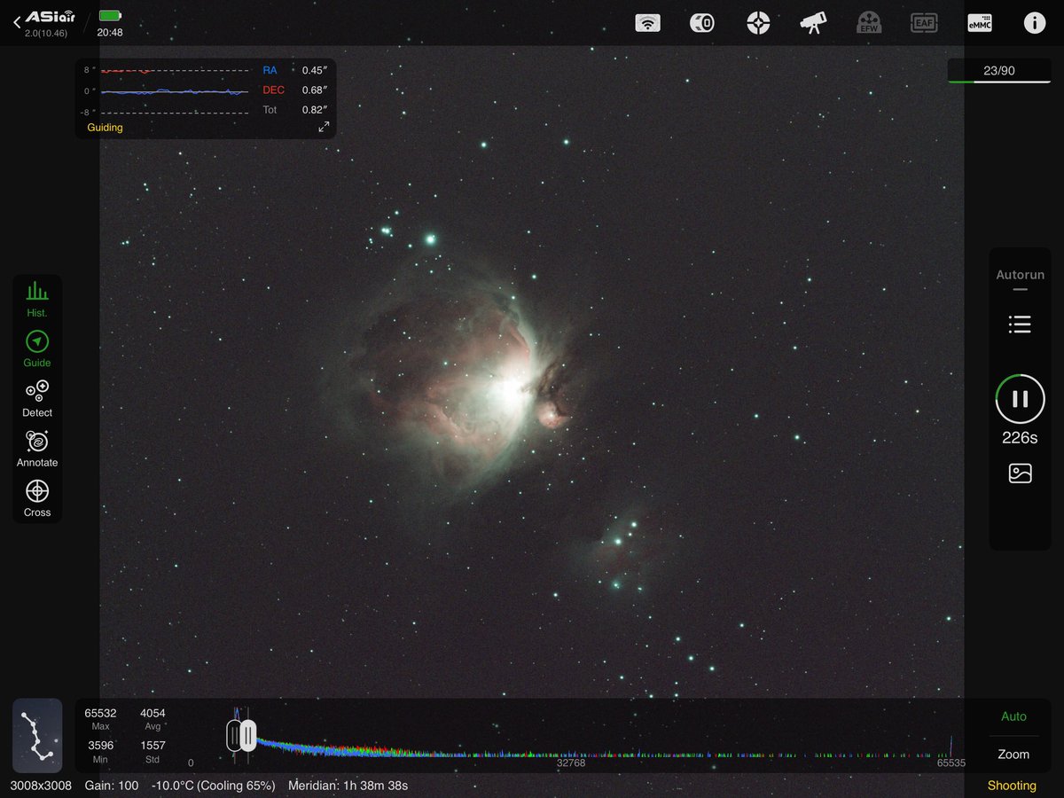
Task: Open main camera settings icon
Action: [702, 23]
